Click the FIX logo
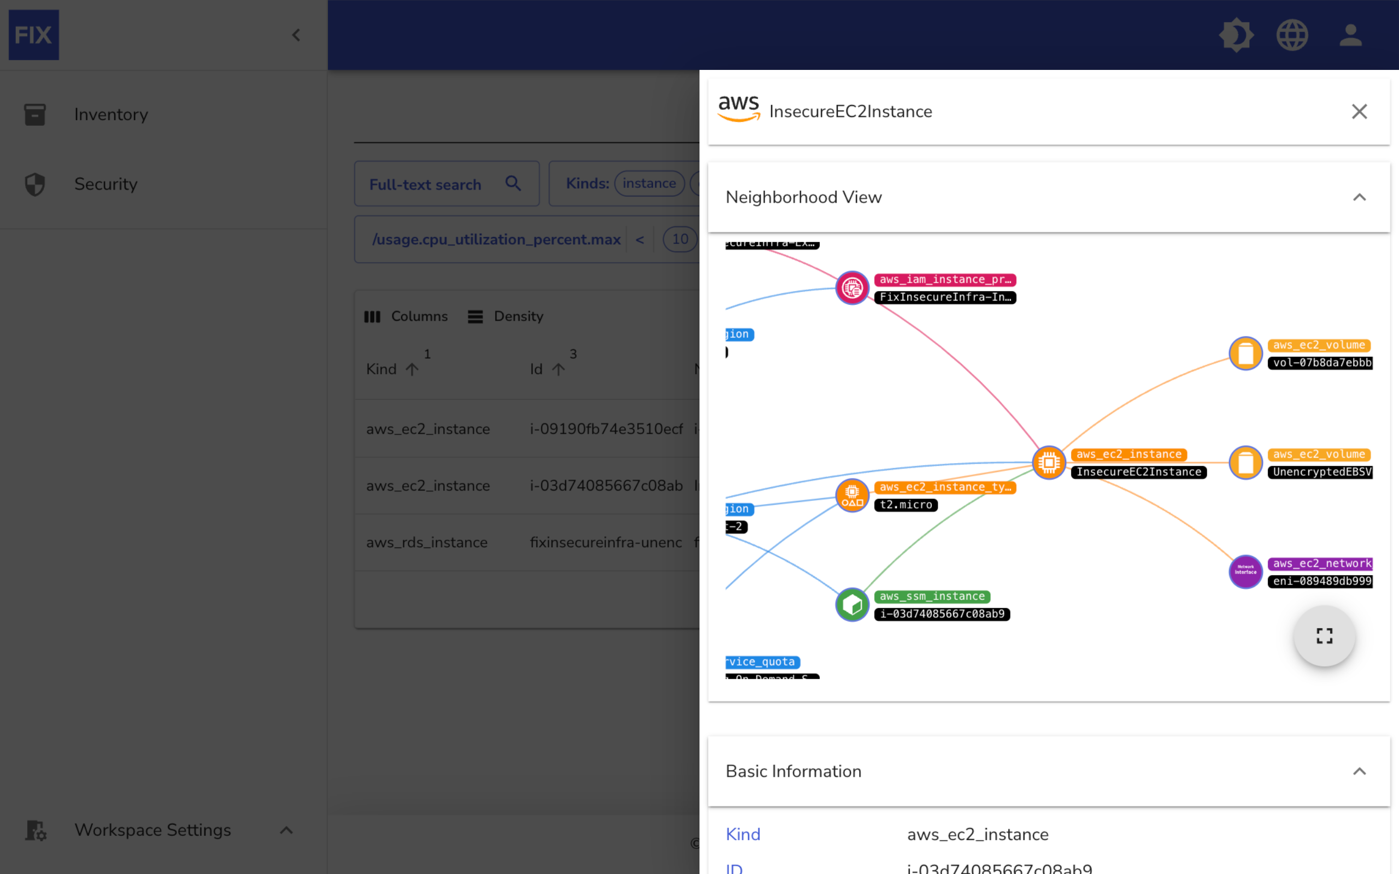This screenshot has height=874, width=1399. click(x=33, y=34)
